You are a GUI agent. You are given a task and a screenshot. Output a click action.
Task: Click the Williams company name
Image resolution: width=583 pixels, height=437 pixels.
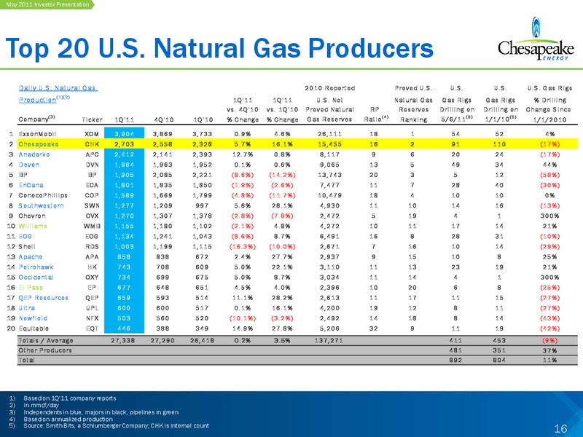33,226
